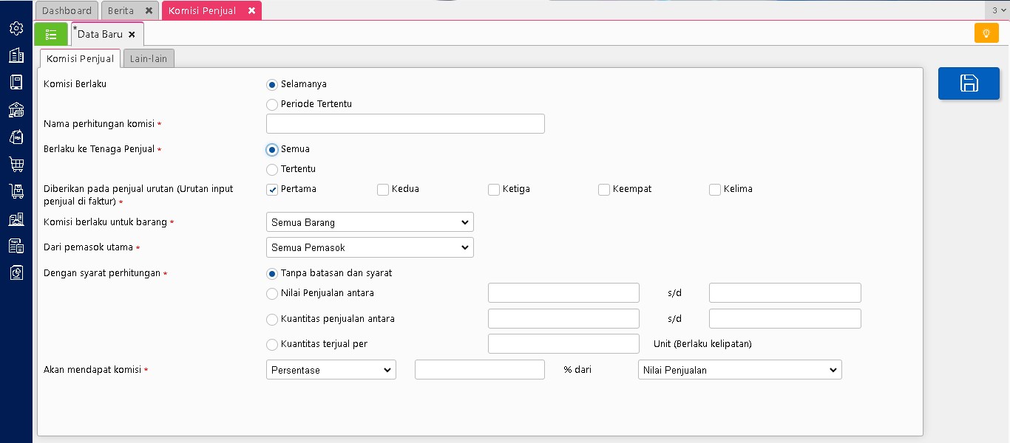Click the orange lightbulb hint icon

[986, 33]
